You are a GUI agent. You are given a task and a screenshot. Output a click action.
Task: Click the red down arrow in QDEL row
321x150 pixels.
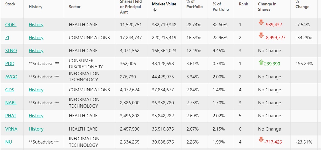261,23
